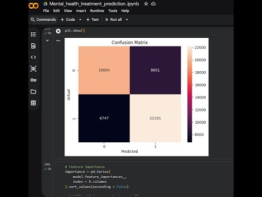The image size is (262, 197).
Task: Expand the Run all dropdown arrow
Action: [x=127, y=20]
